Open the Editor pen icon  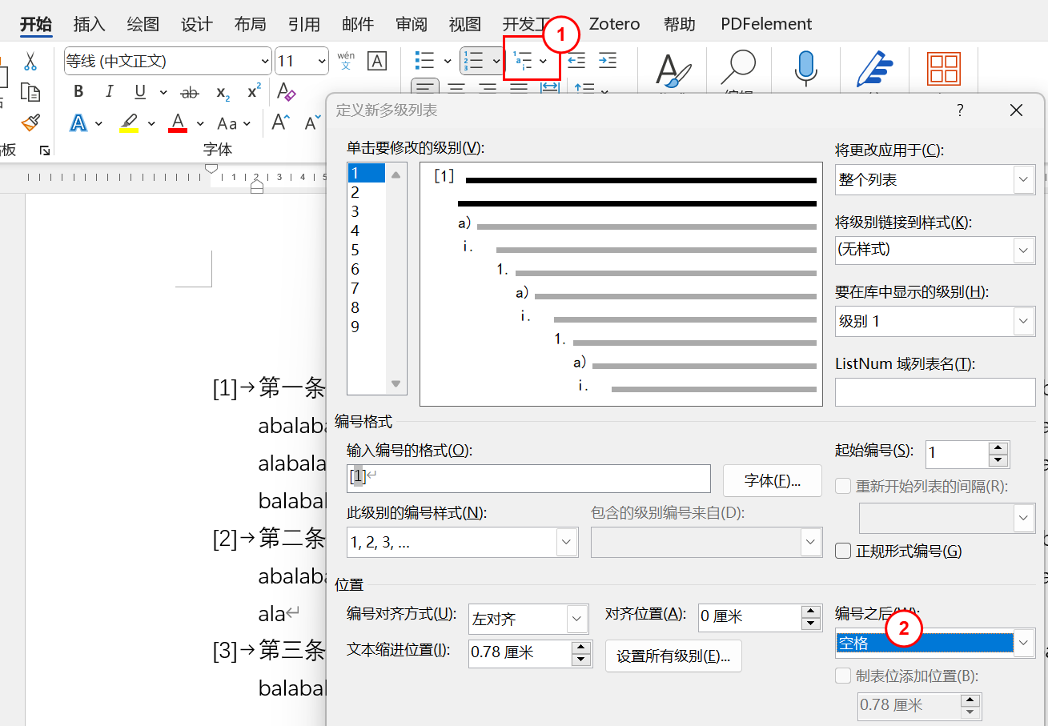pyautogui.click(x=874, y=69)
